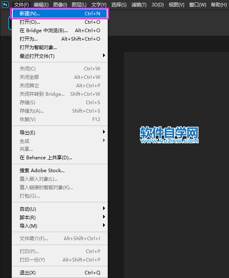This screenshot has width=229, height=278.
Task: Click the disabled 存储为(A)... entry
Action: 60,111
